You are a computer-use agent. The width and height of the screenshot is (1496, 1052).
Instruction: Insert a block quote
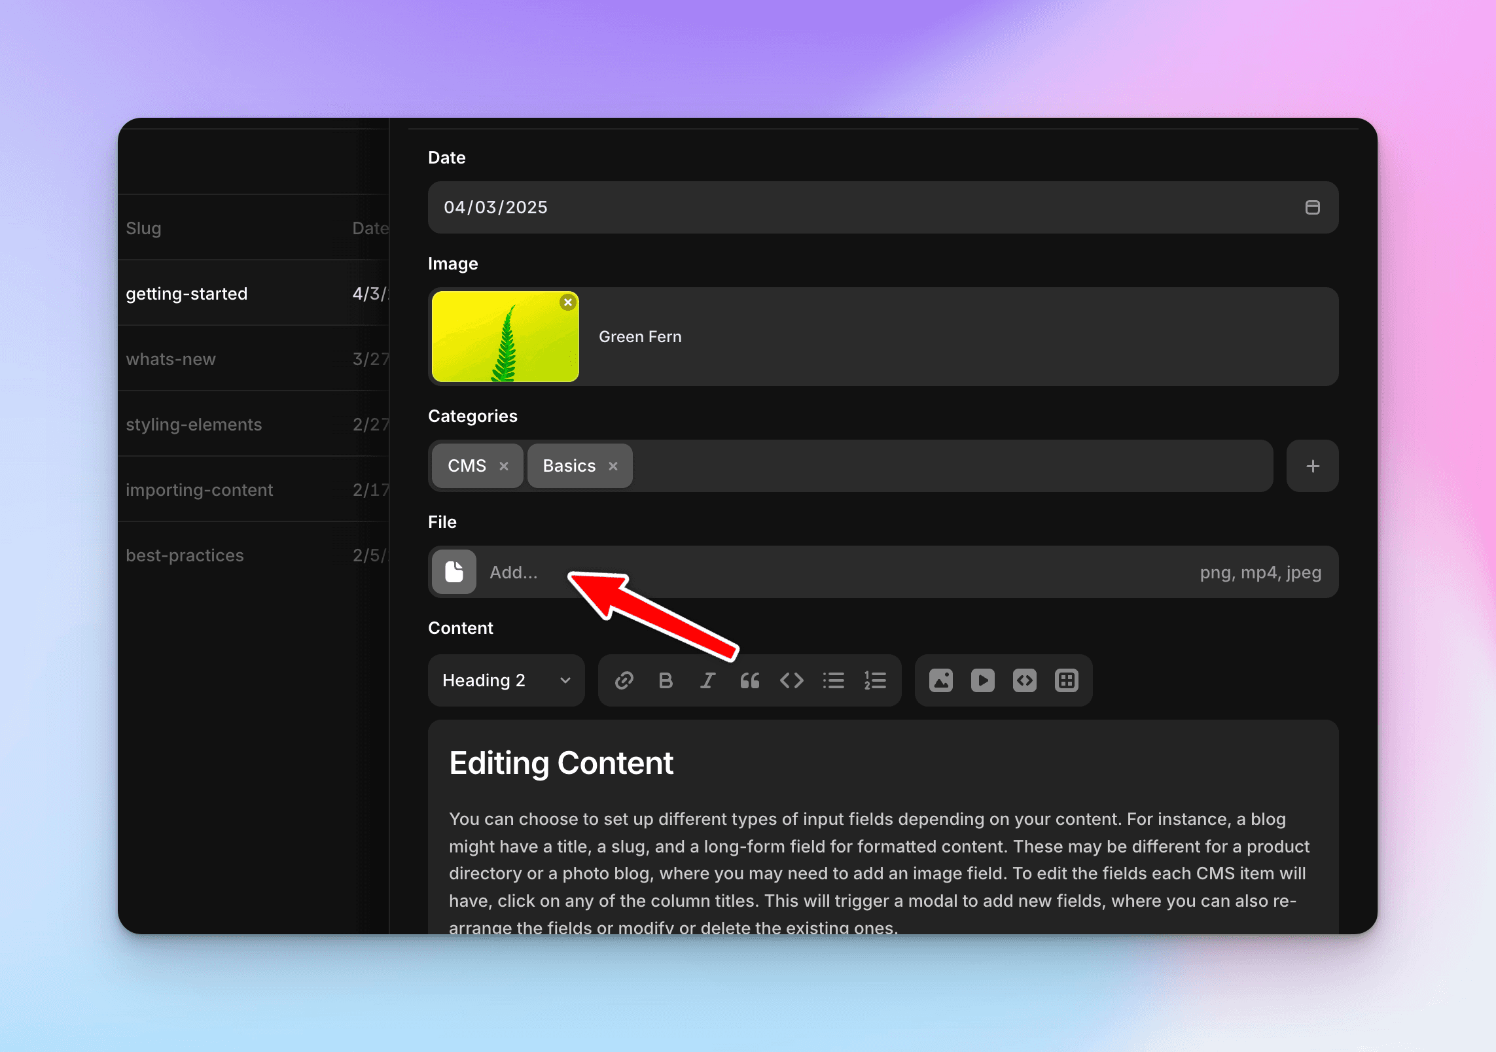pos(749,680)
